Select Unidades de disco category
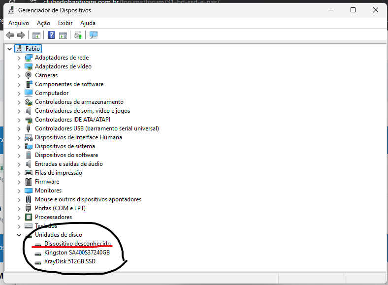The width and height of the screenshot is (388, 285). coord(59,234)
